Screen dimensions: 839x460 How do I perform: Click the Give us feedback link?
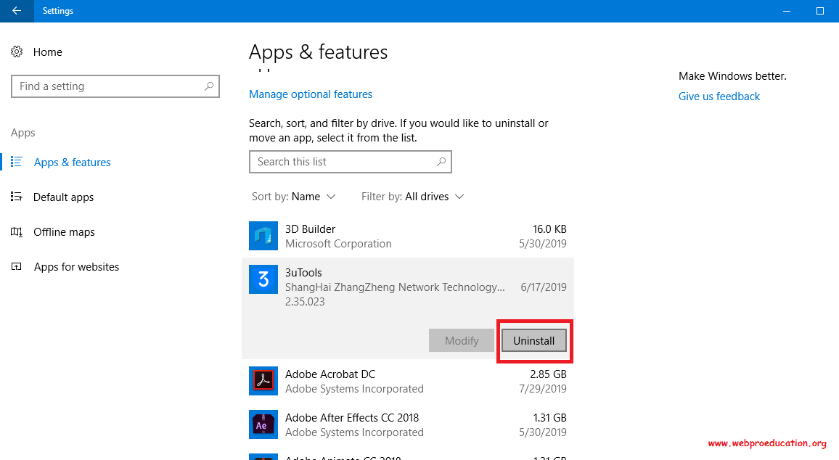(719, 96)
